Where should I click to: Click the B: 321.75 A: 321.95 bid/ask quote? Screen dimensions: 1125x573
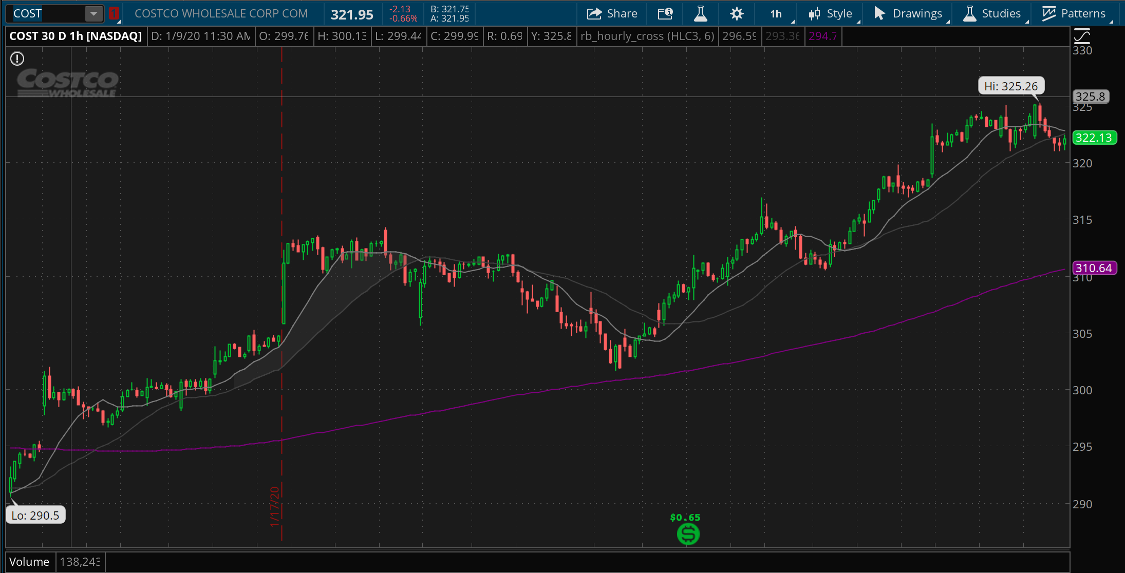pos(449,14)
